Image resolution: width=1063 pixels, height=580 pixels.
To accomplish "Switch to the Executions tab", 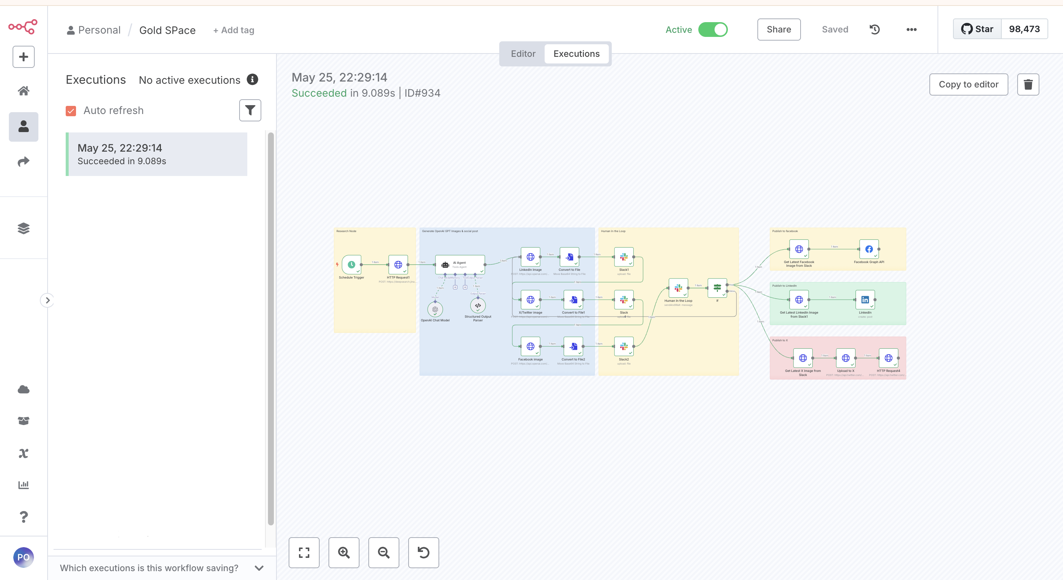I will [577, 53].
